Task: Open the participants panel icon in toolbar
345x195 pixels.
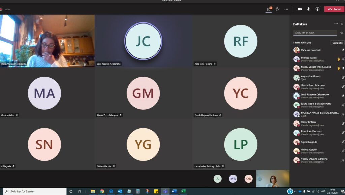Action: click(x=269, y=9)
